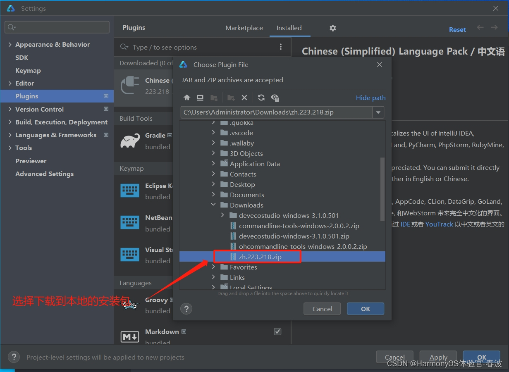This screenshot has height=372, width=509.
Task: Expand the devecostudio-windows-3.1.0.501 folder
Action: point(222,215)
